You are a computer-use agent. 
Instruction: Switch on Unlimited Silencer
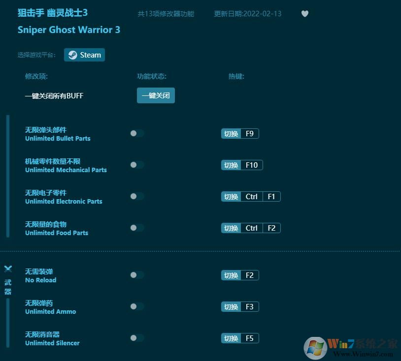pos(136,338)
